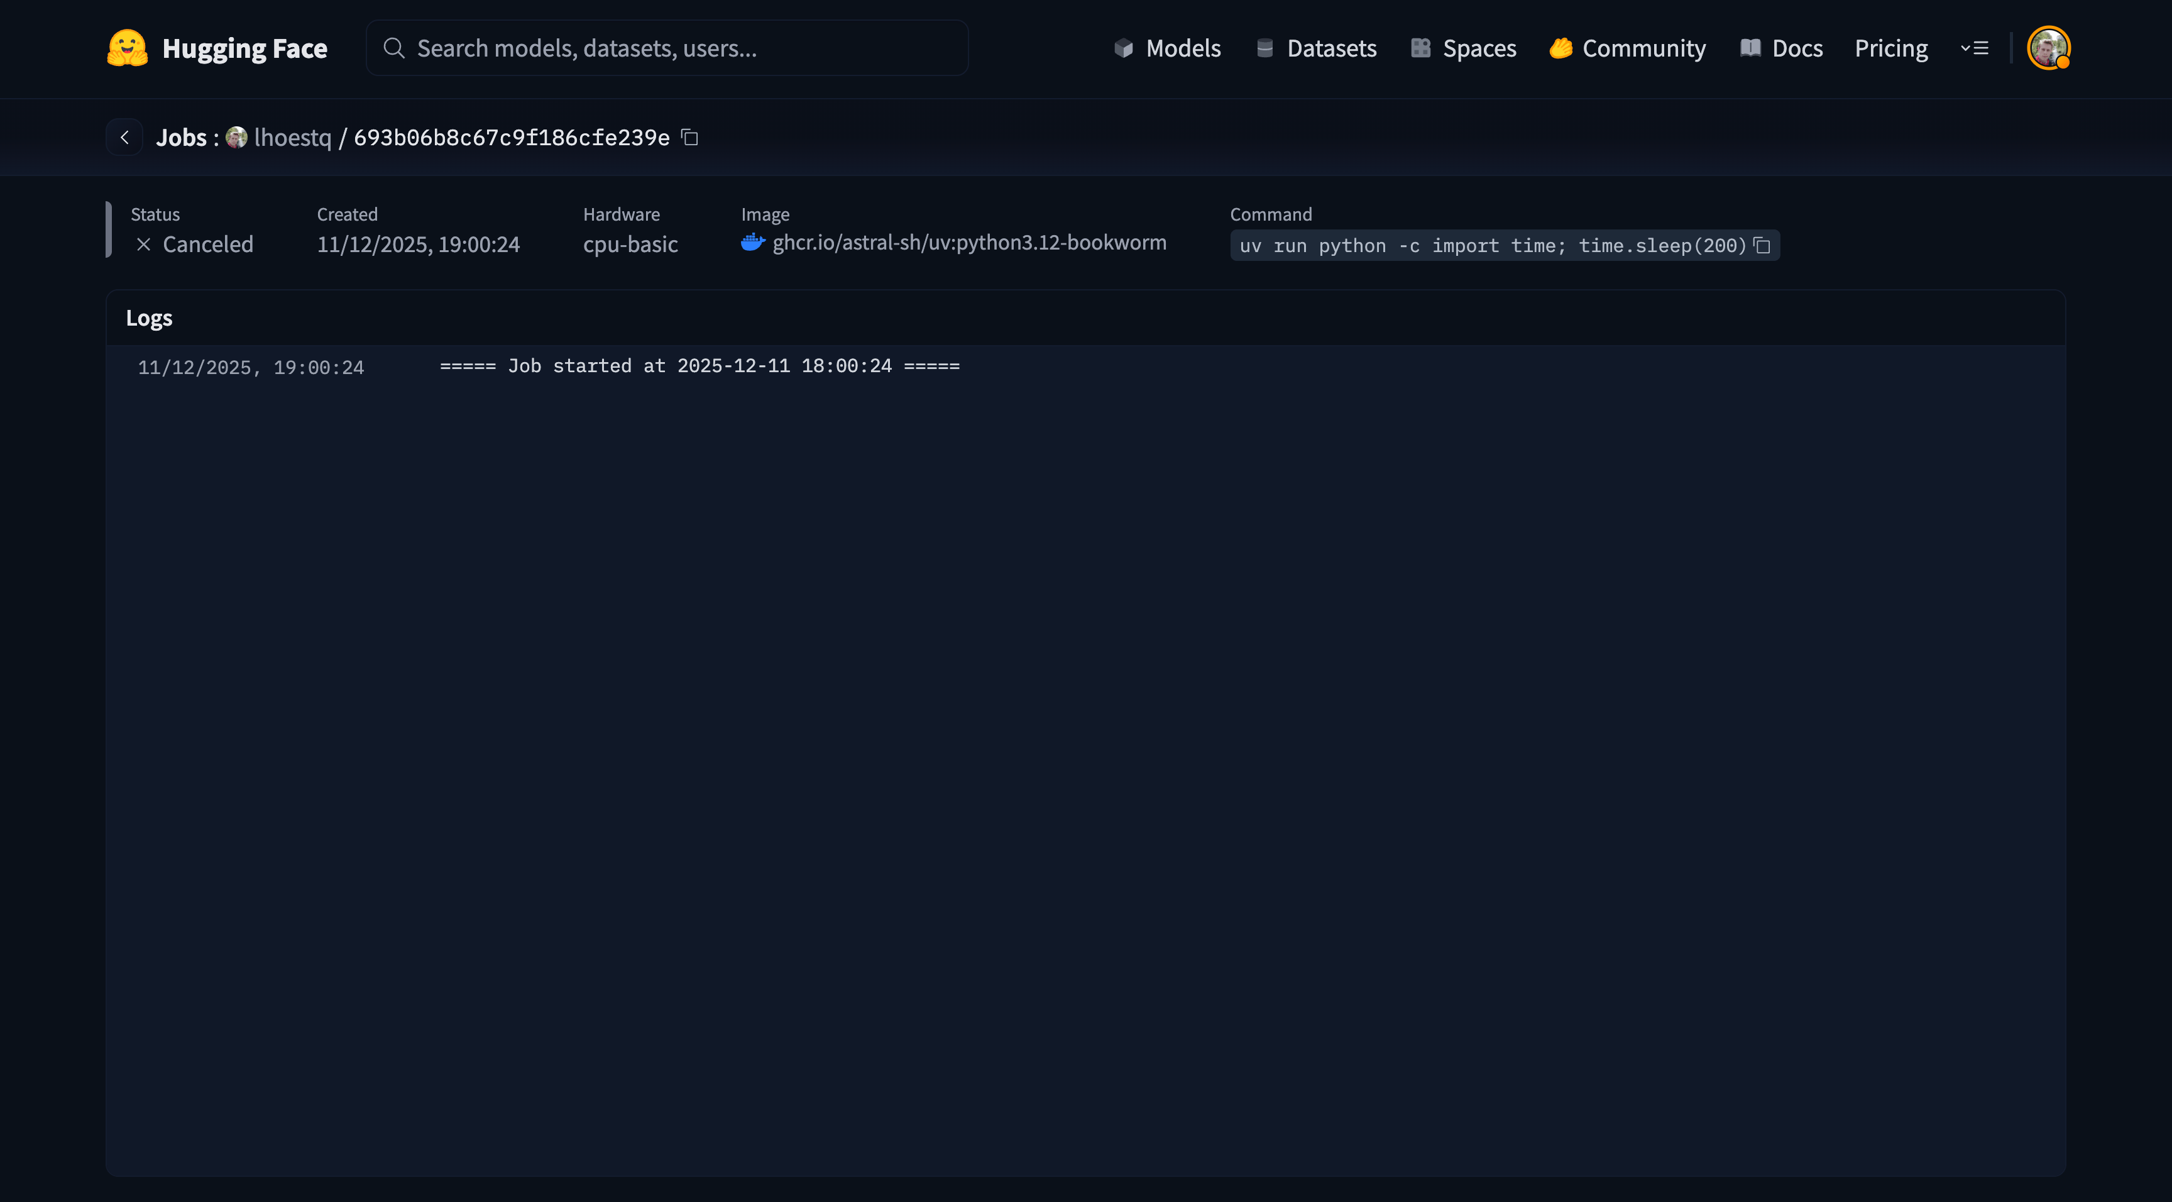2172x1202 pixels.
Task: Click the Hugging Face emoji logo
Action: [x=128, y=48]
